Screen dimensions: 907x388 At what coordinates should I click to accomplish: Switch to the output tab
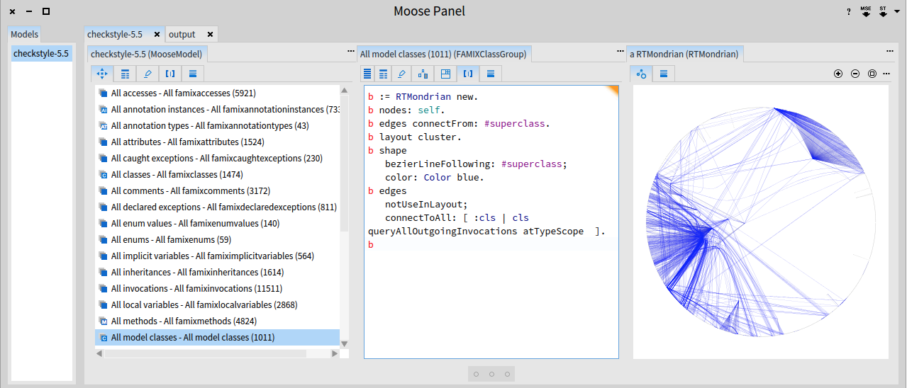(182, 34)
